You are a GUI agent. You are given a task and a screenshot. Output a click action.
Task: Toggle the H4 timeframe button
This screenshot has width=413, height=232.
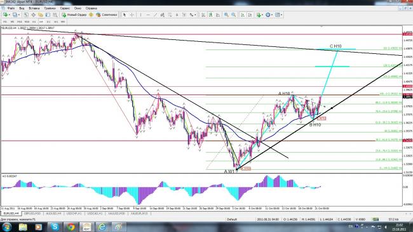click(41, 22)
